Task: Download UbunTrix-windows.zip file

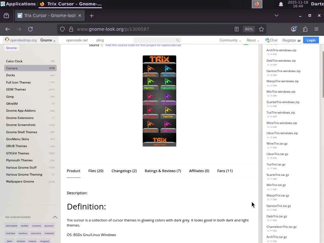Action: (x=282, y=133)
